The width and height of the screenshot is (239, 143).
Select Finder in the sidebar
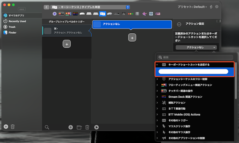22,33
